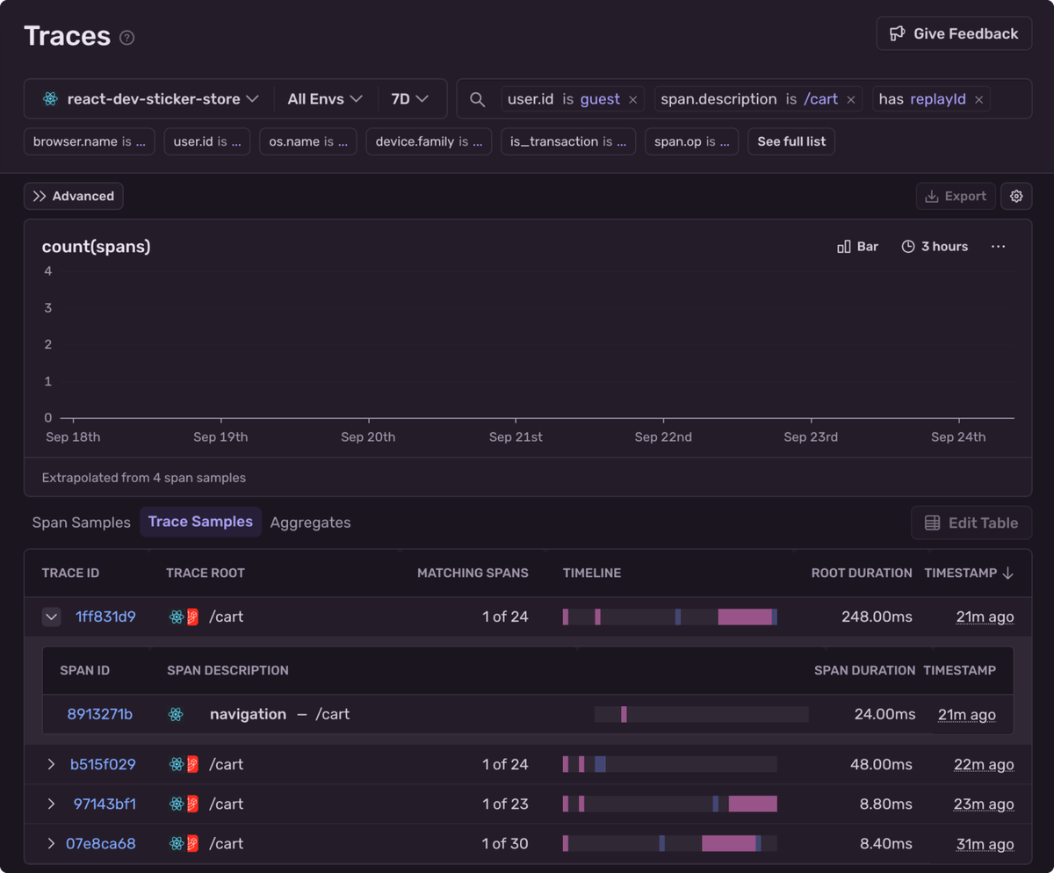Switch to the Aggregates tab

click(310, 522)
